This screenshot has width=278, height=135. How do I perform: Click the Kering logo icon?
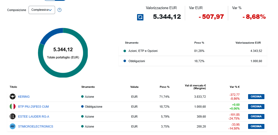[12, 97]
